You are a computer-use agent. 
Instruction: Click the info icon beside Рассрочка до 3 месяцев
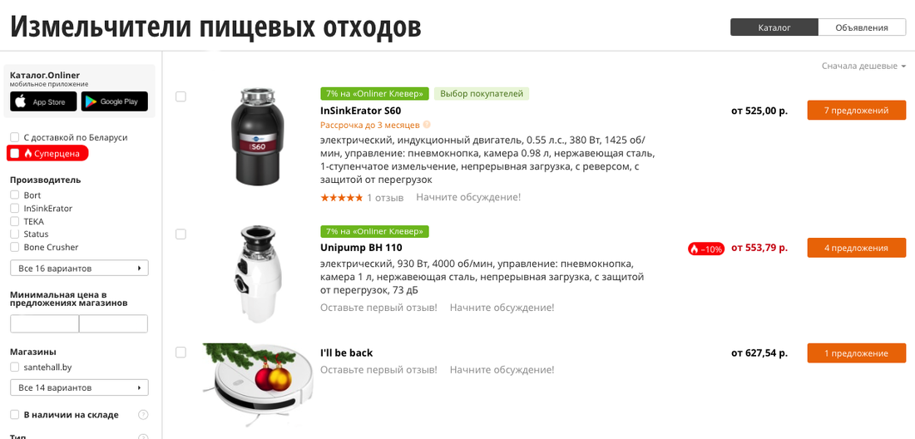click(x=427, y=125)
